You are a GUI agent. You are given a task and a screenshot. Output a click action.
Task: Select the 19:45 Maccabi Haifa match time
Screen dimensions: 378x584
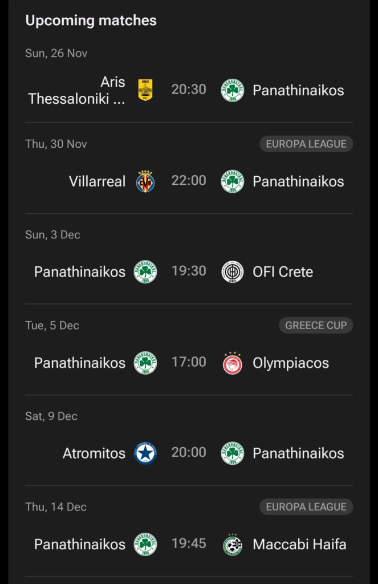click(x=189, y=544)
